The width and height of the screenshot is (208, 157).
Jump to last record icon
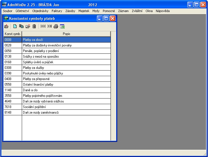49,26
